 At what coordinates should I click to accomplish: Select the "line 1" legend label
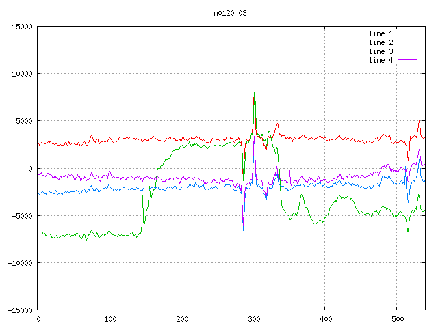click(x=381, y=33)
